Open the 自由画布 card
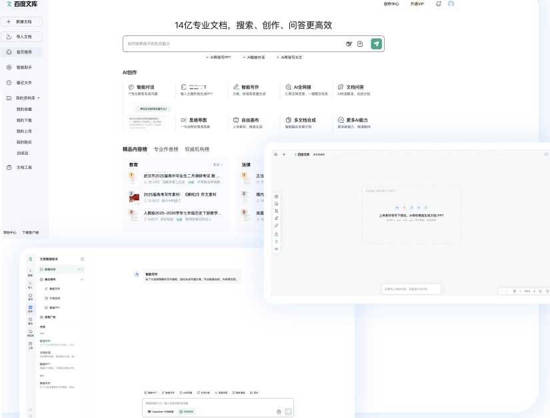Screen dimensions: 550x418 (x=253, y=123)
